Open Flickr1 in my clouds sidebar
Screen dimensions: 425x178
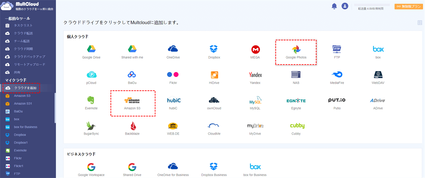19,166
